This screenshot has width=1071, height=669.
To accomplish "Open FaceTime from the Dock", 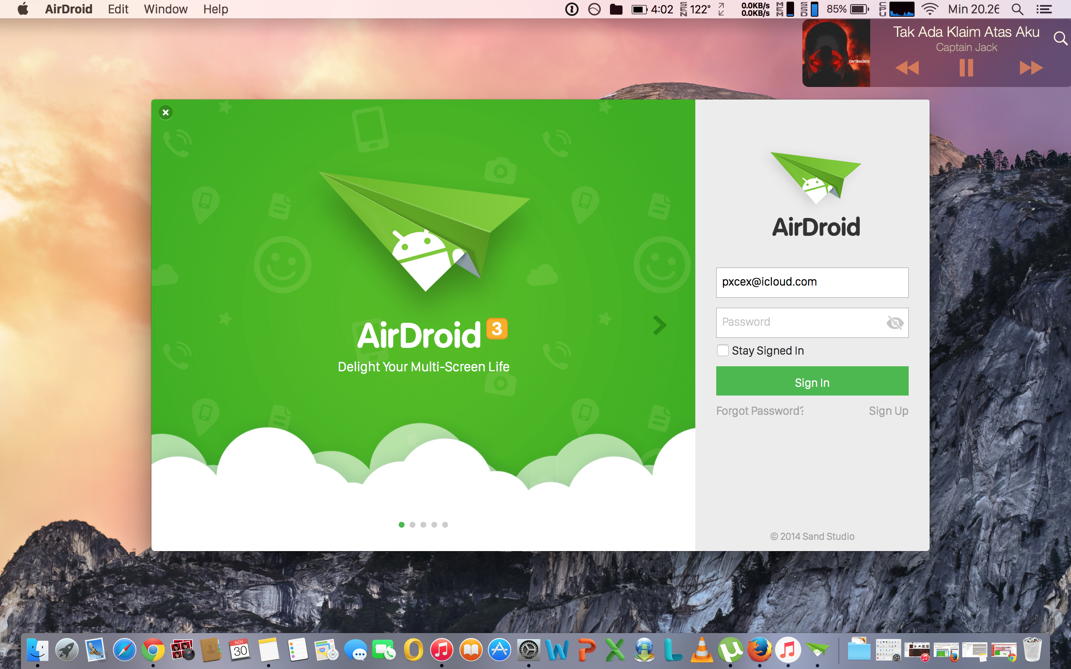I will pos(384,651).
